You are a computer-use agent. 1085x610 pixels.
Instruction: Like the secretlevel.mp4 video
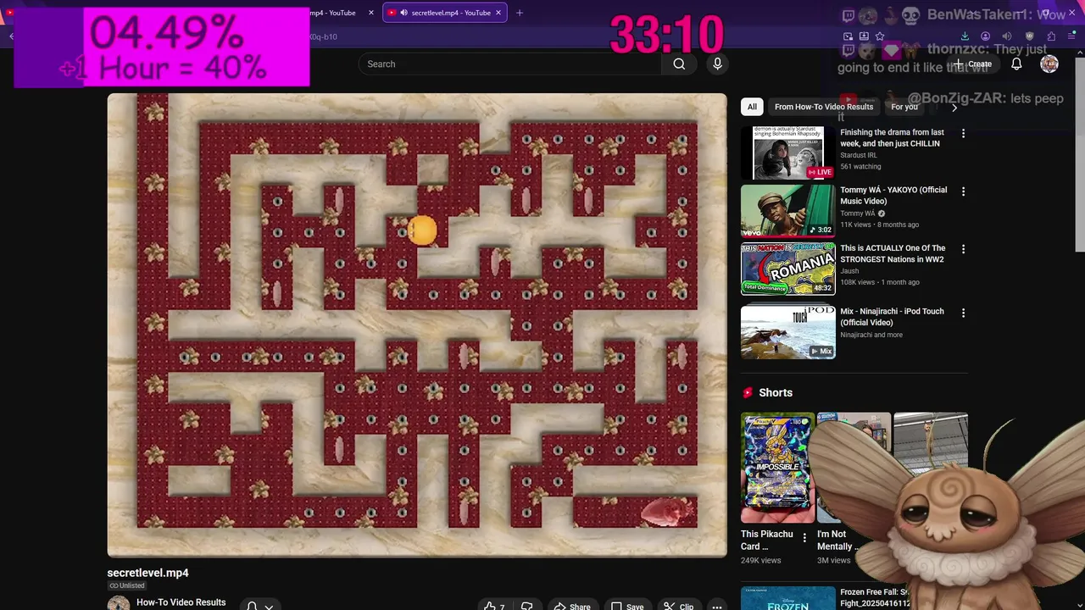[494, 607]
